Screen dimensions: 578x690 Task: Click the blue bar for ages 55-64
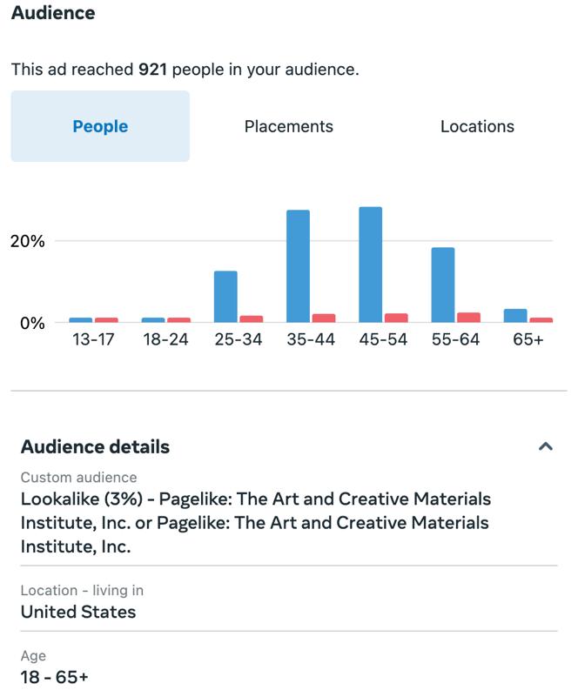click(443, 285)
